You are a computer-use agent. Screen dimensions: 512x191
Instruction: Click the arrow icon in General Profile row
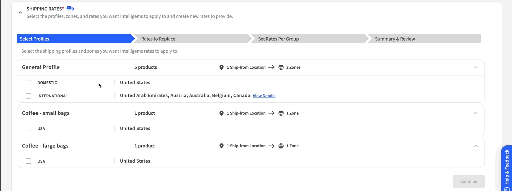[x=271, y=67]
